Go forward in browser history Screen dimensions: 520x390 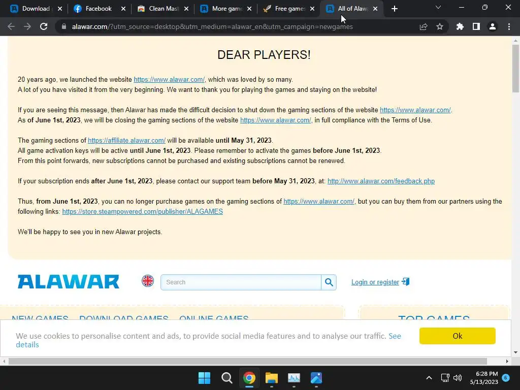pyautogui.click(x=27, y=26)
